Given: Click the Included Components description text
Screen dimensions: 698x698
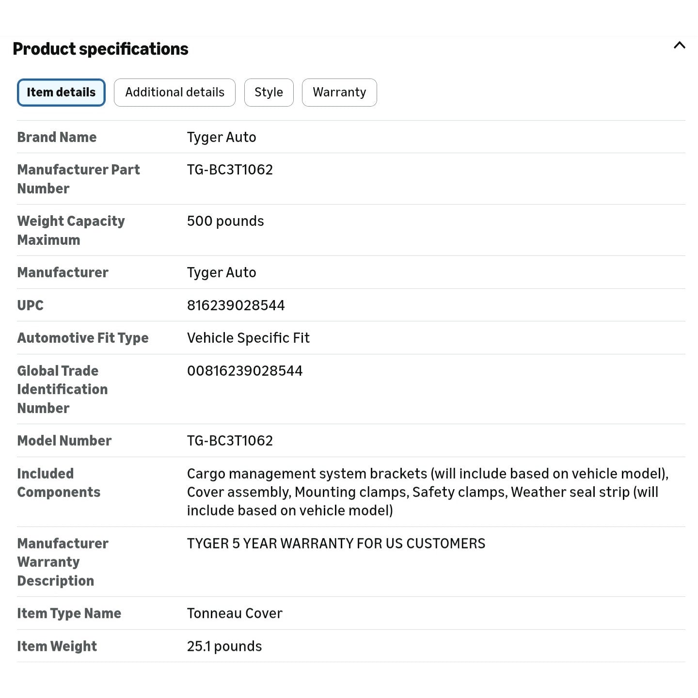Looking at the screenshot, I should pos(428,492).
